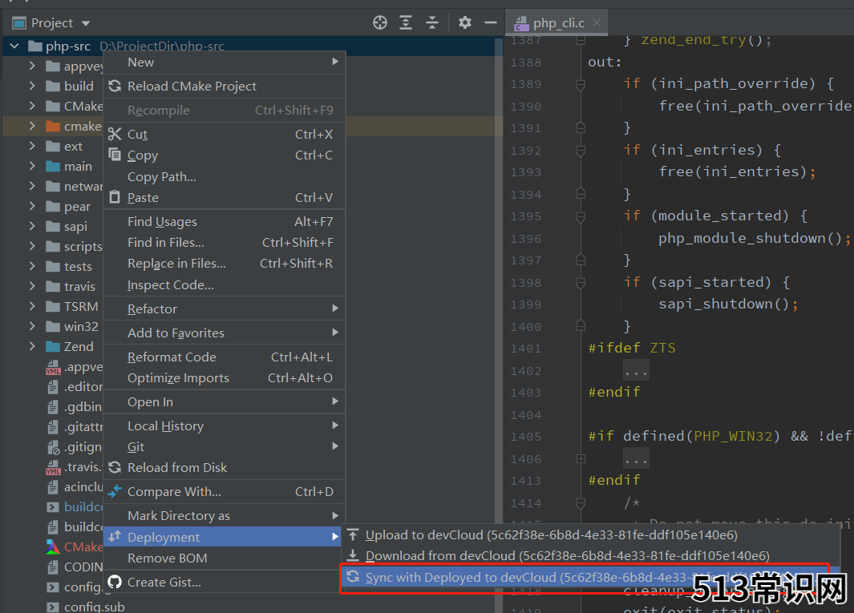Image resolution: width=854 pixels, height=613 pixels.
Task: Select Find Usages menu entry
Action: [x=225, y=222]
